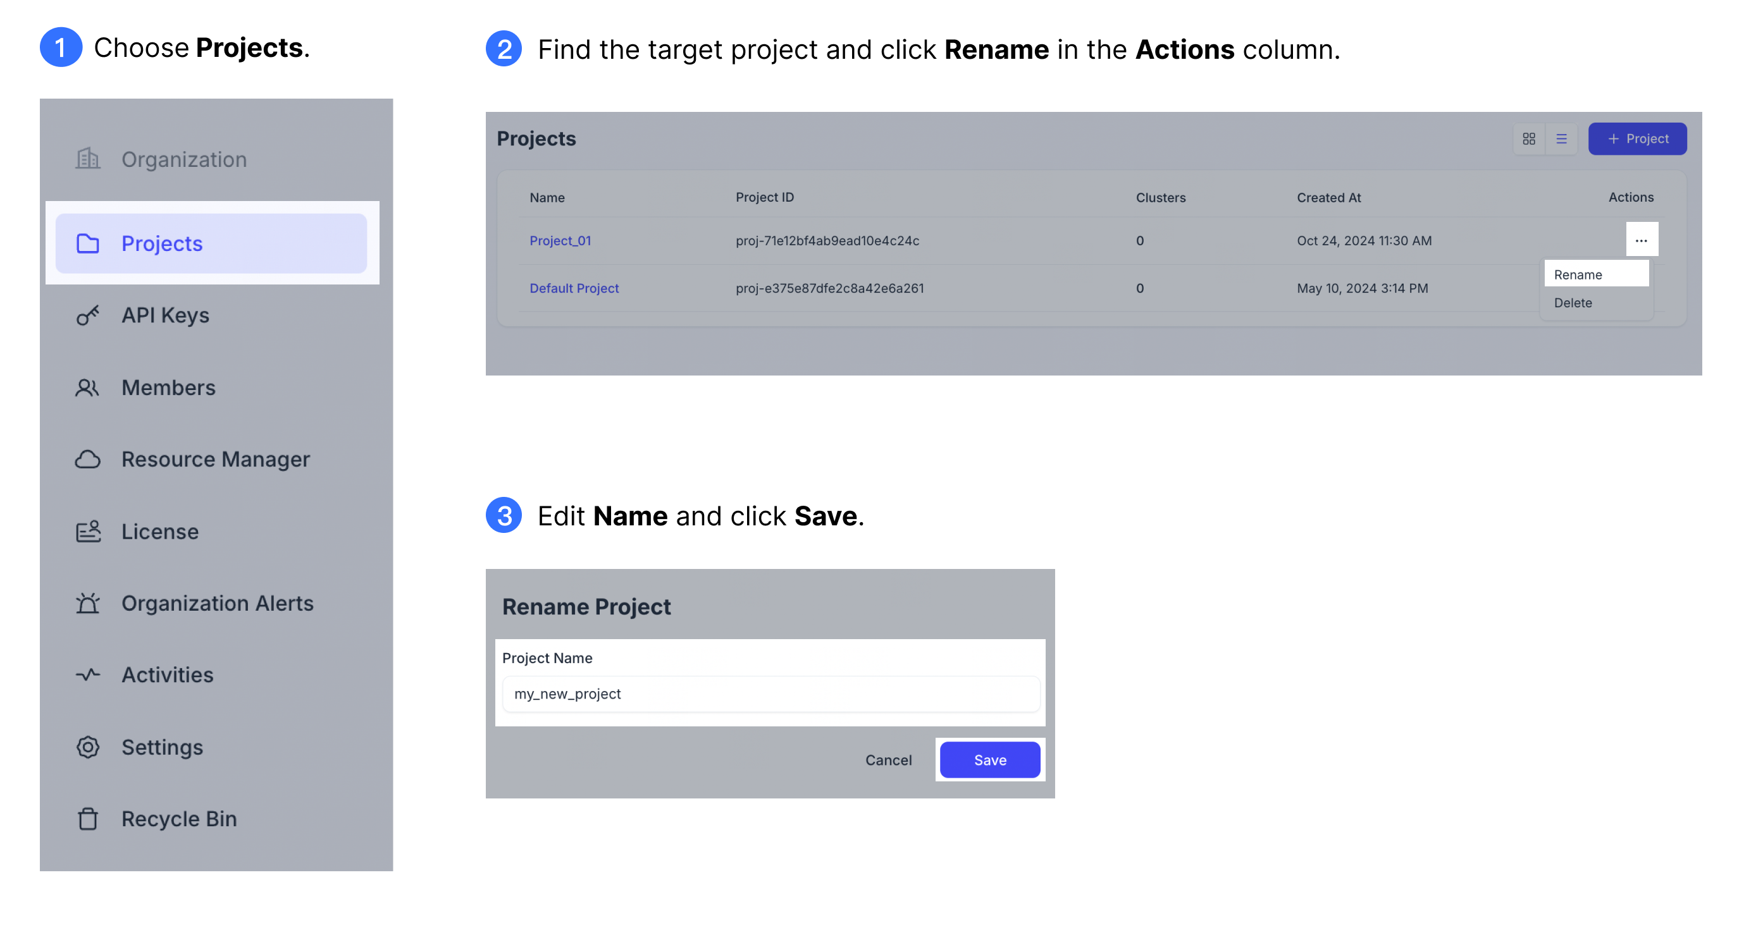
Task: Click the Organization building icon in sidebar
Action: click(87, 159)
